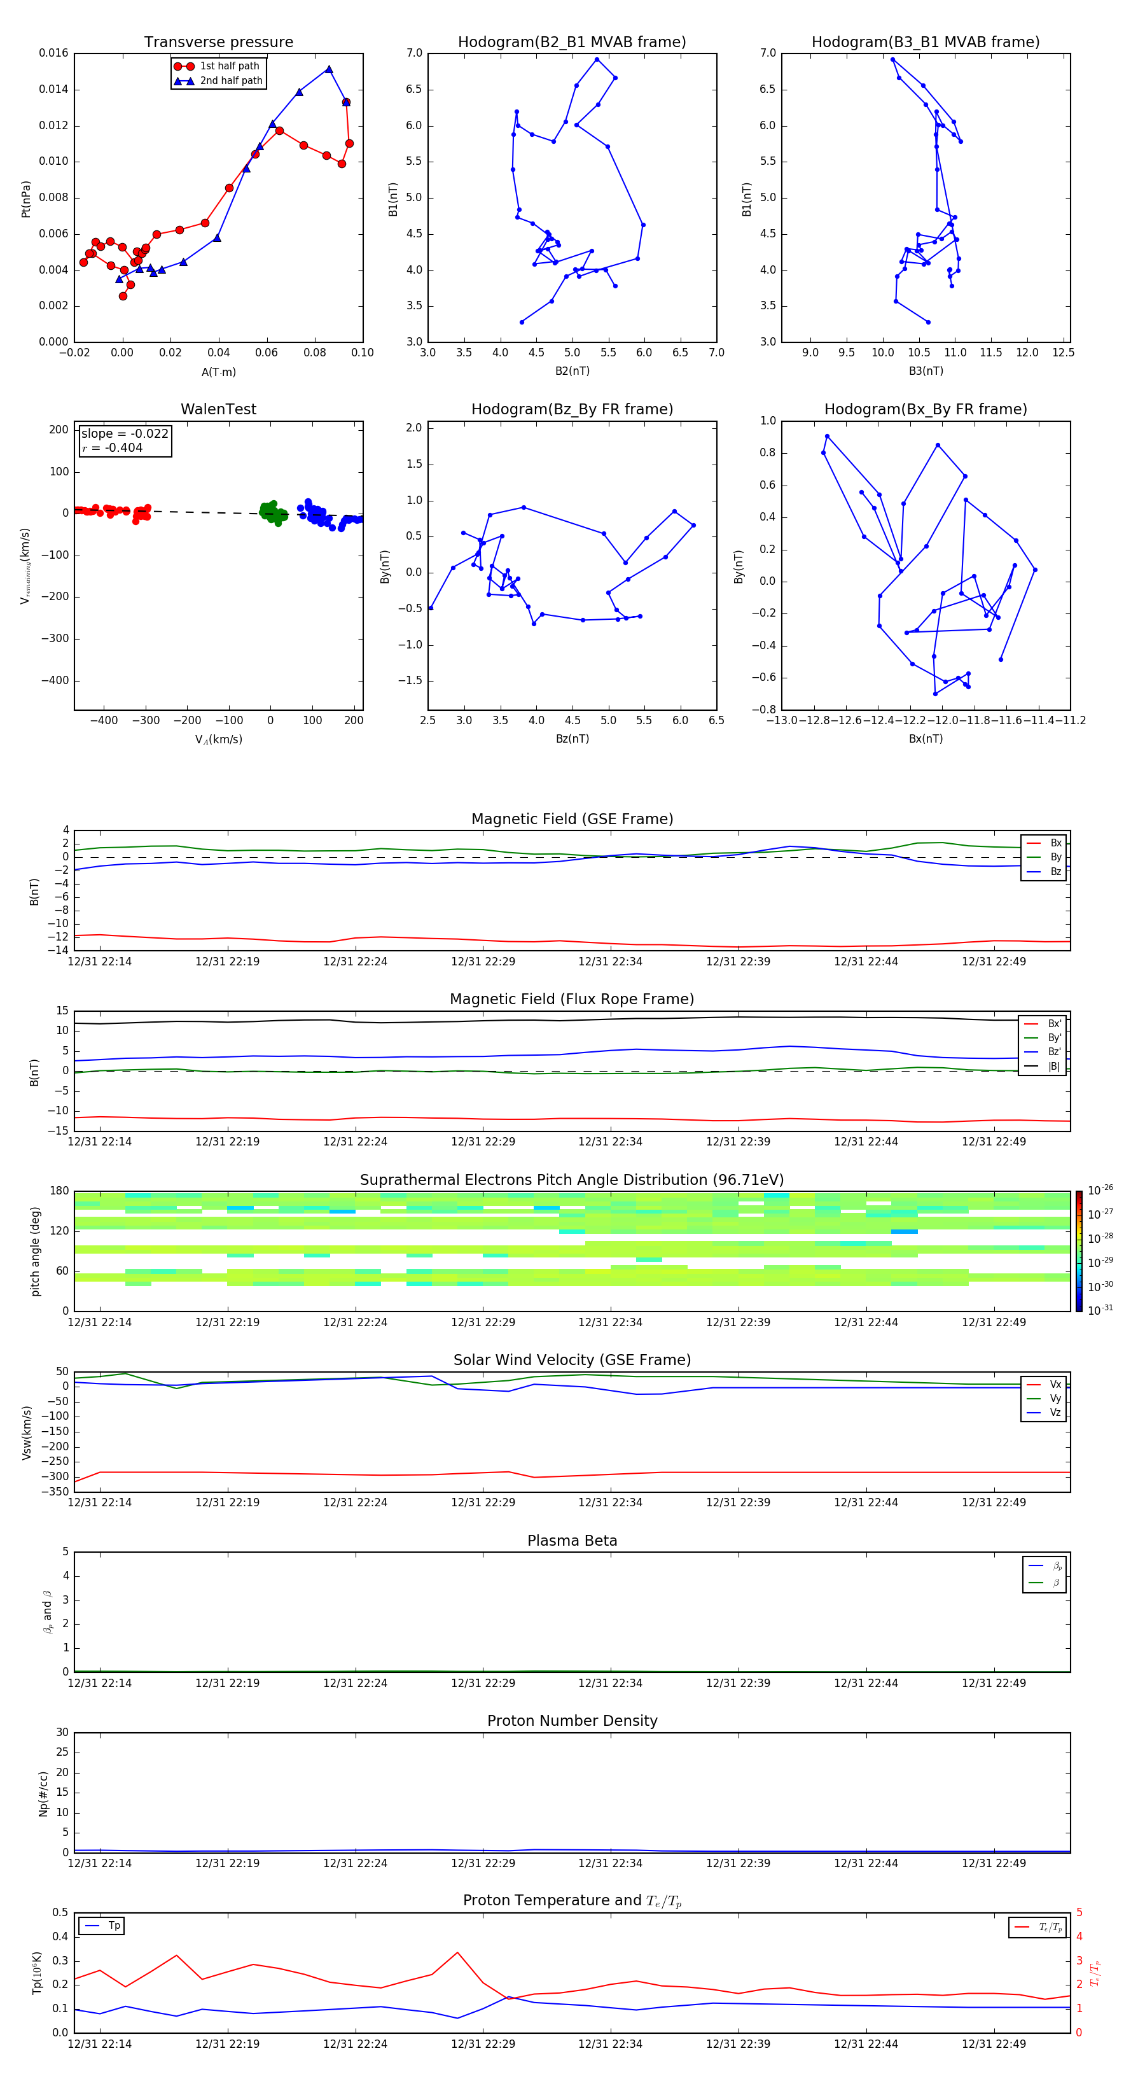
Task: Click the 'WalenTest' plot title
Action: (218, 409)
